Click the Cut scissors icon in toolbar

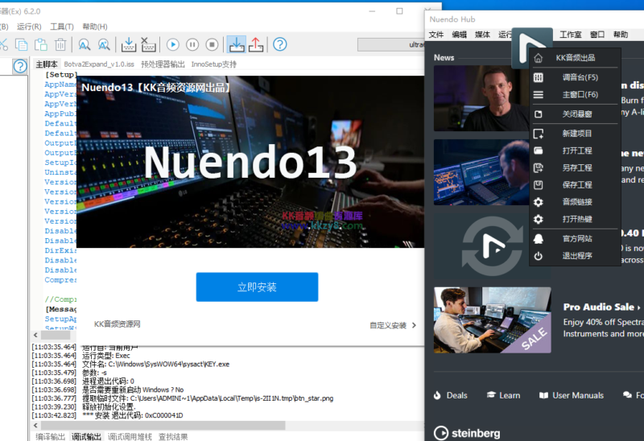[x=3, y=44]
